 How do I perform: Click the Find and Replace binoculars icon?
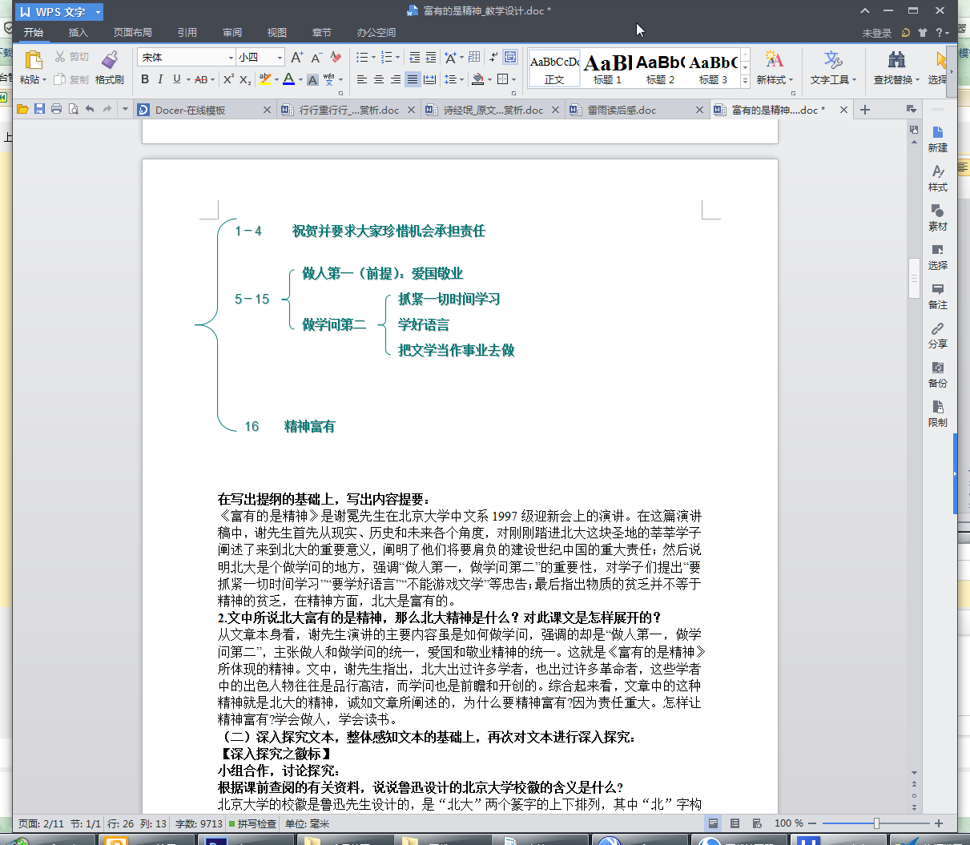896,60
